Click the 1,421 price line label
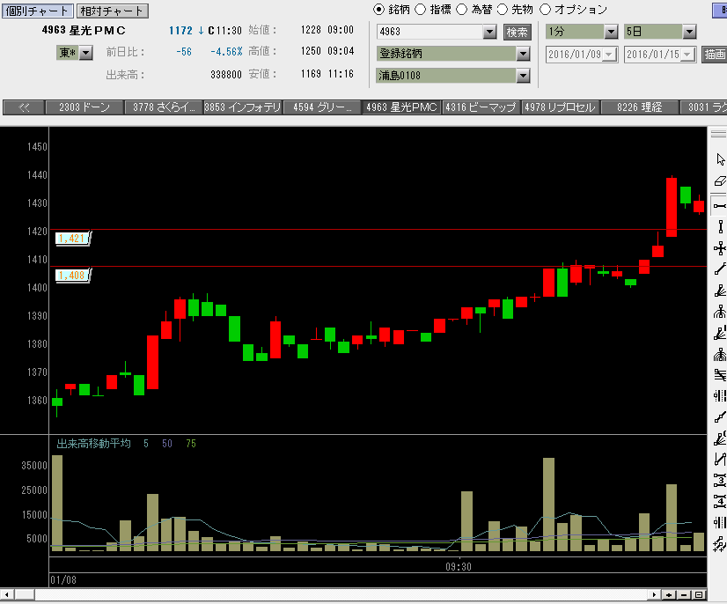The image size is (727, 604). point(73,239)
